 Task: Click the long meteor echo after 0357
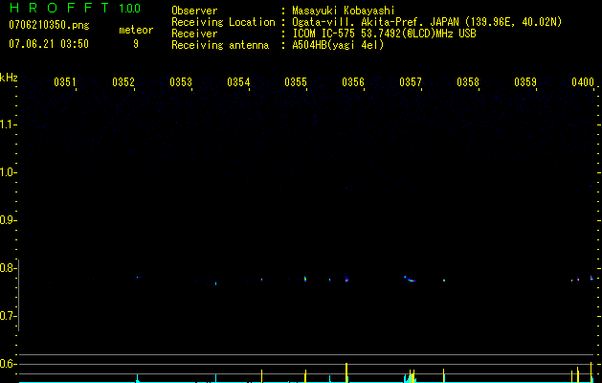point(410,280)
